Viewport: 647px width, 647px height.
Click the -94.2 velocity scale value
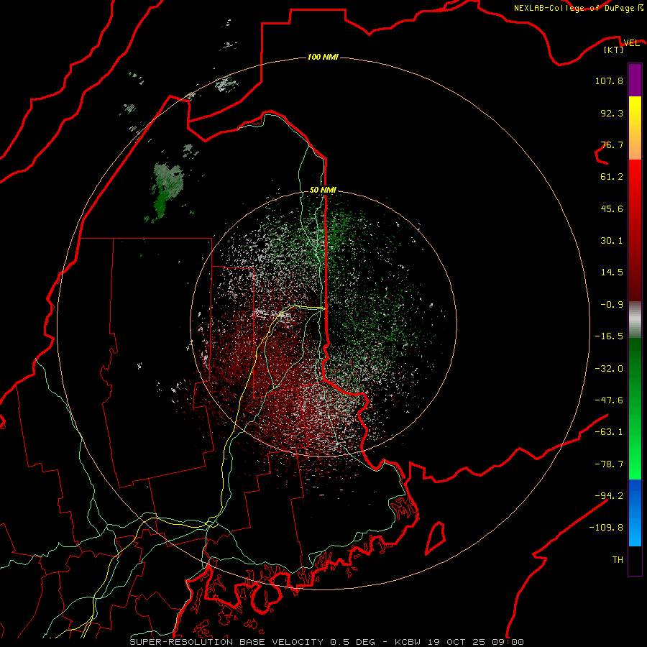[x=609, y=496]
